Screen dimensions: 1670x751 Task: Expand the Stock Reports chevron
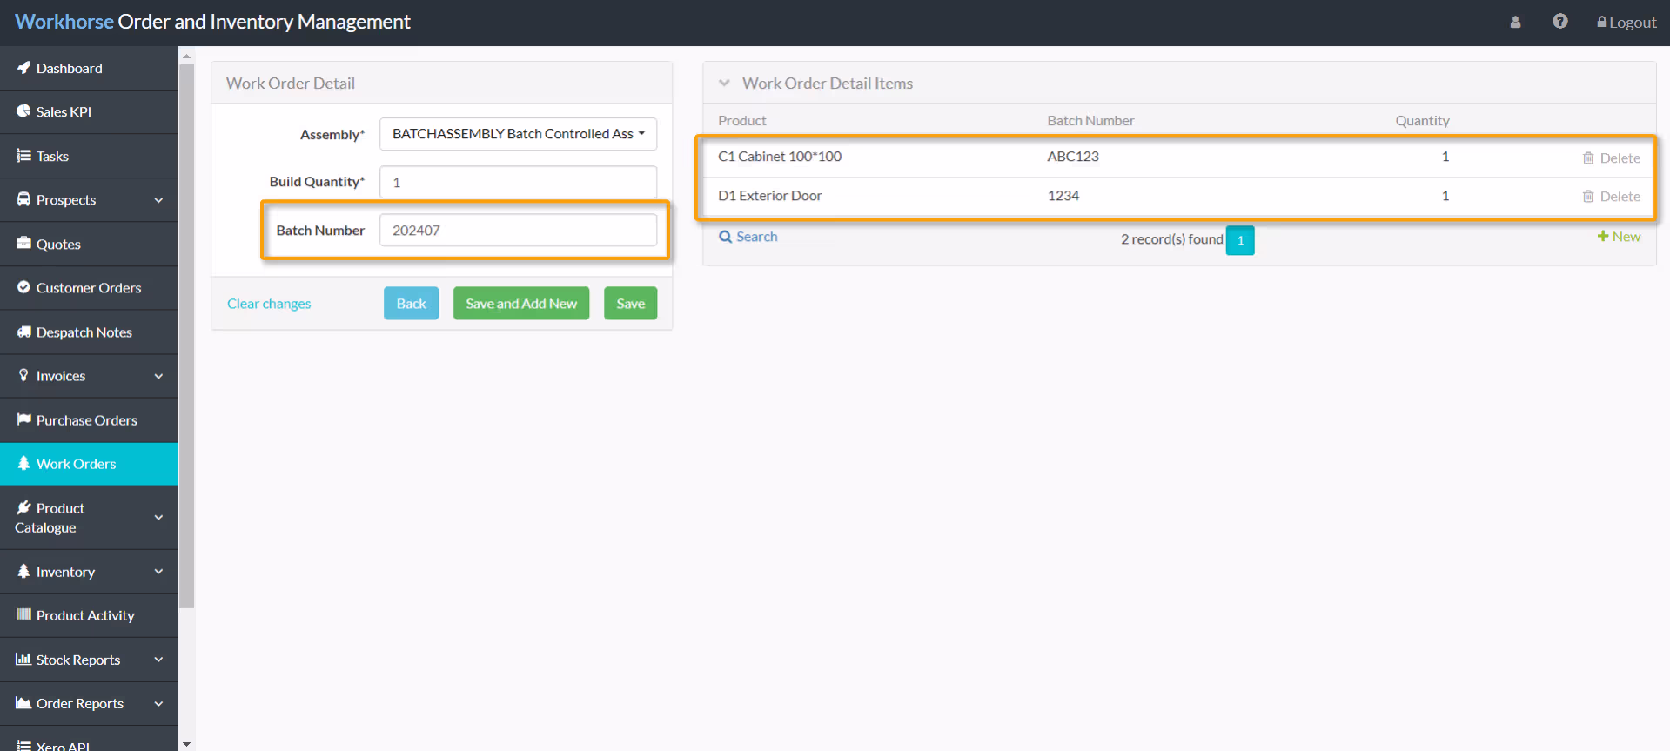[158, 660]
